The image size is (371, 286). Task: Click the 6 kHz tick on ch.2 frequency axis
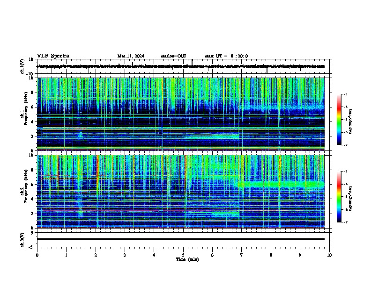[x=32, y=185]
